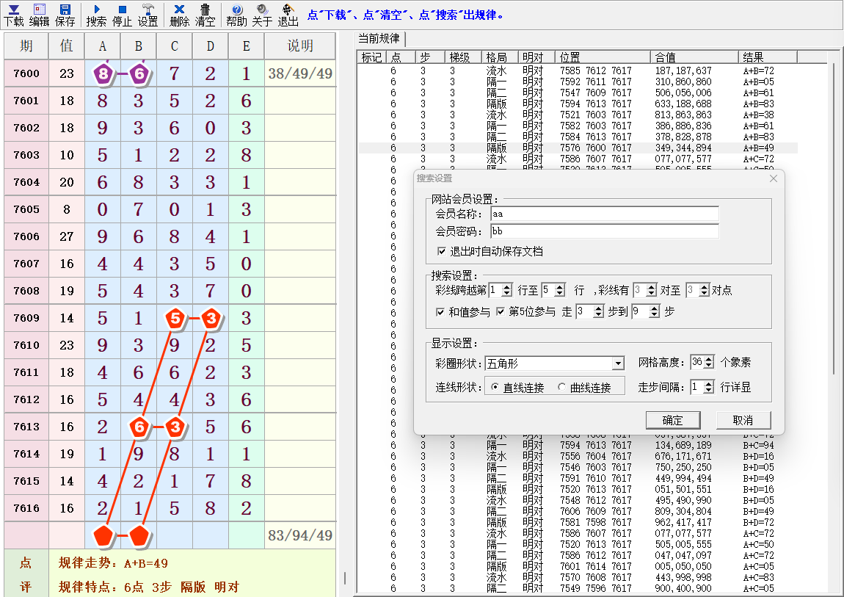
Task: Click the 说明 column header in grid
Action: [x=300, y=46]
